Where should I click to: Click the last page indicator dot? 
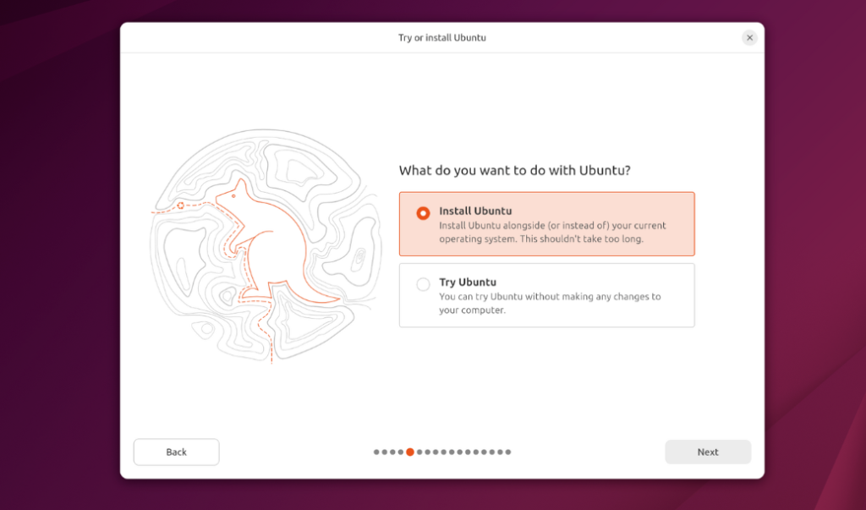pos(508,452)
